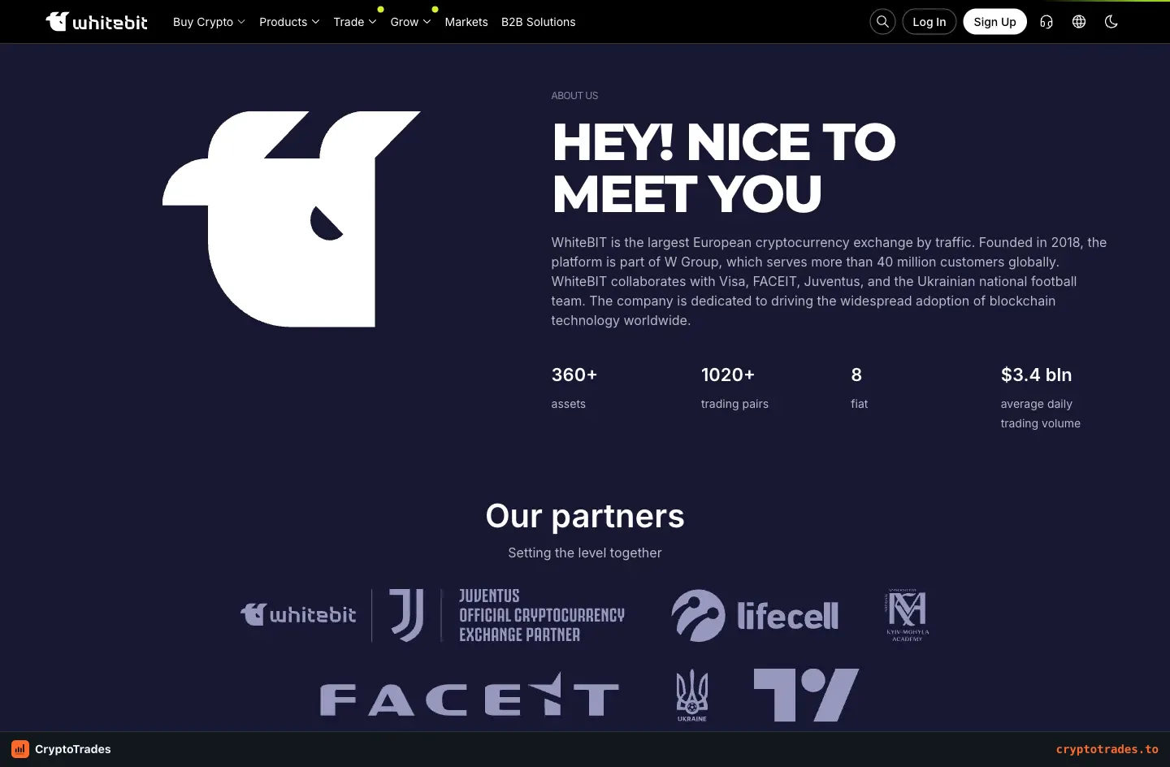Image resolution: width=1170 pixels, height=767 pixels.
Task: Go to the Markets page
Action: (x=466, y=22)
